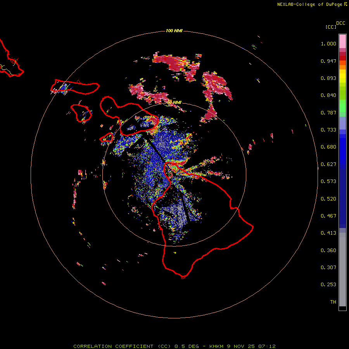Click the 0.893 colorbar value
Image resolution: width=349 pixels, height=349 pixels.
[x=328, y=78]
